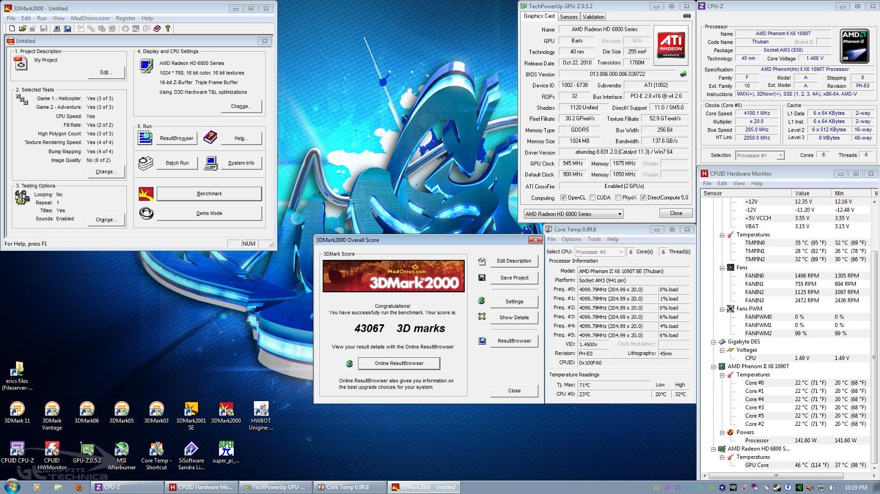Screen dimensions: 880x494
Task: Click the ResultBrowser monitor toolbar icon
Action: tap(67, 29)
